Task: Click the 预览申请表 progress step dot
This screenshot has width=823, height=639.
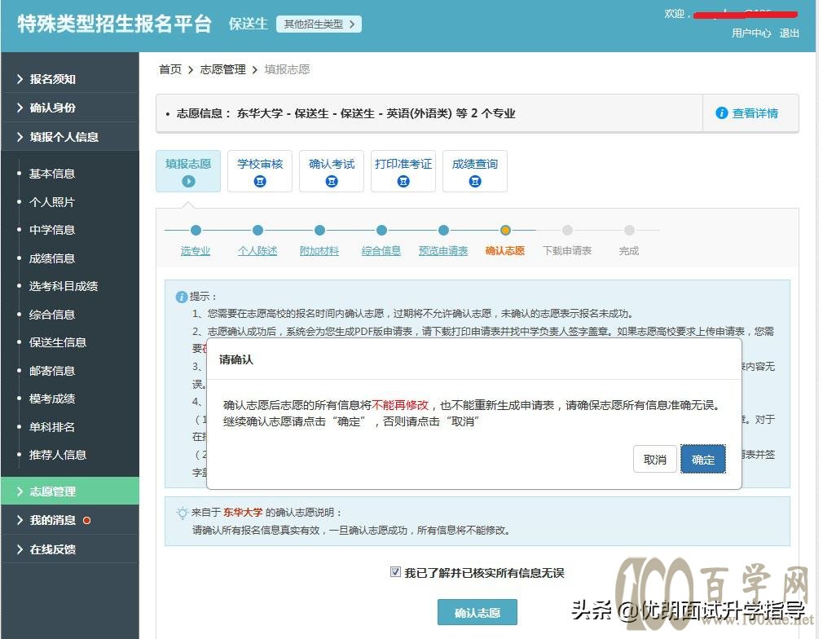Action: tap(443, 230)
